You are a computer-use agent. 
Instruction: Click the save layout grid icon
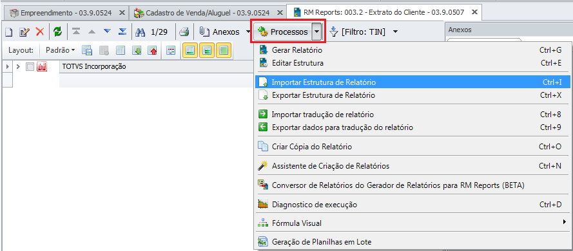pyautogui.click(x=87, y=50)
